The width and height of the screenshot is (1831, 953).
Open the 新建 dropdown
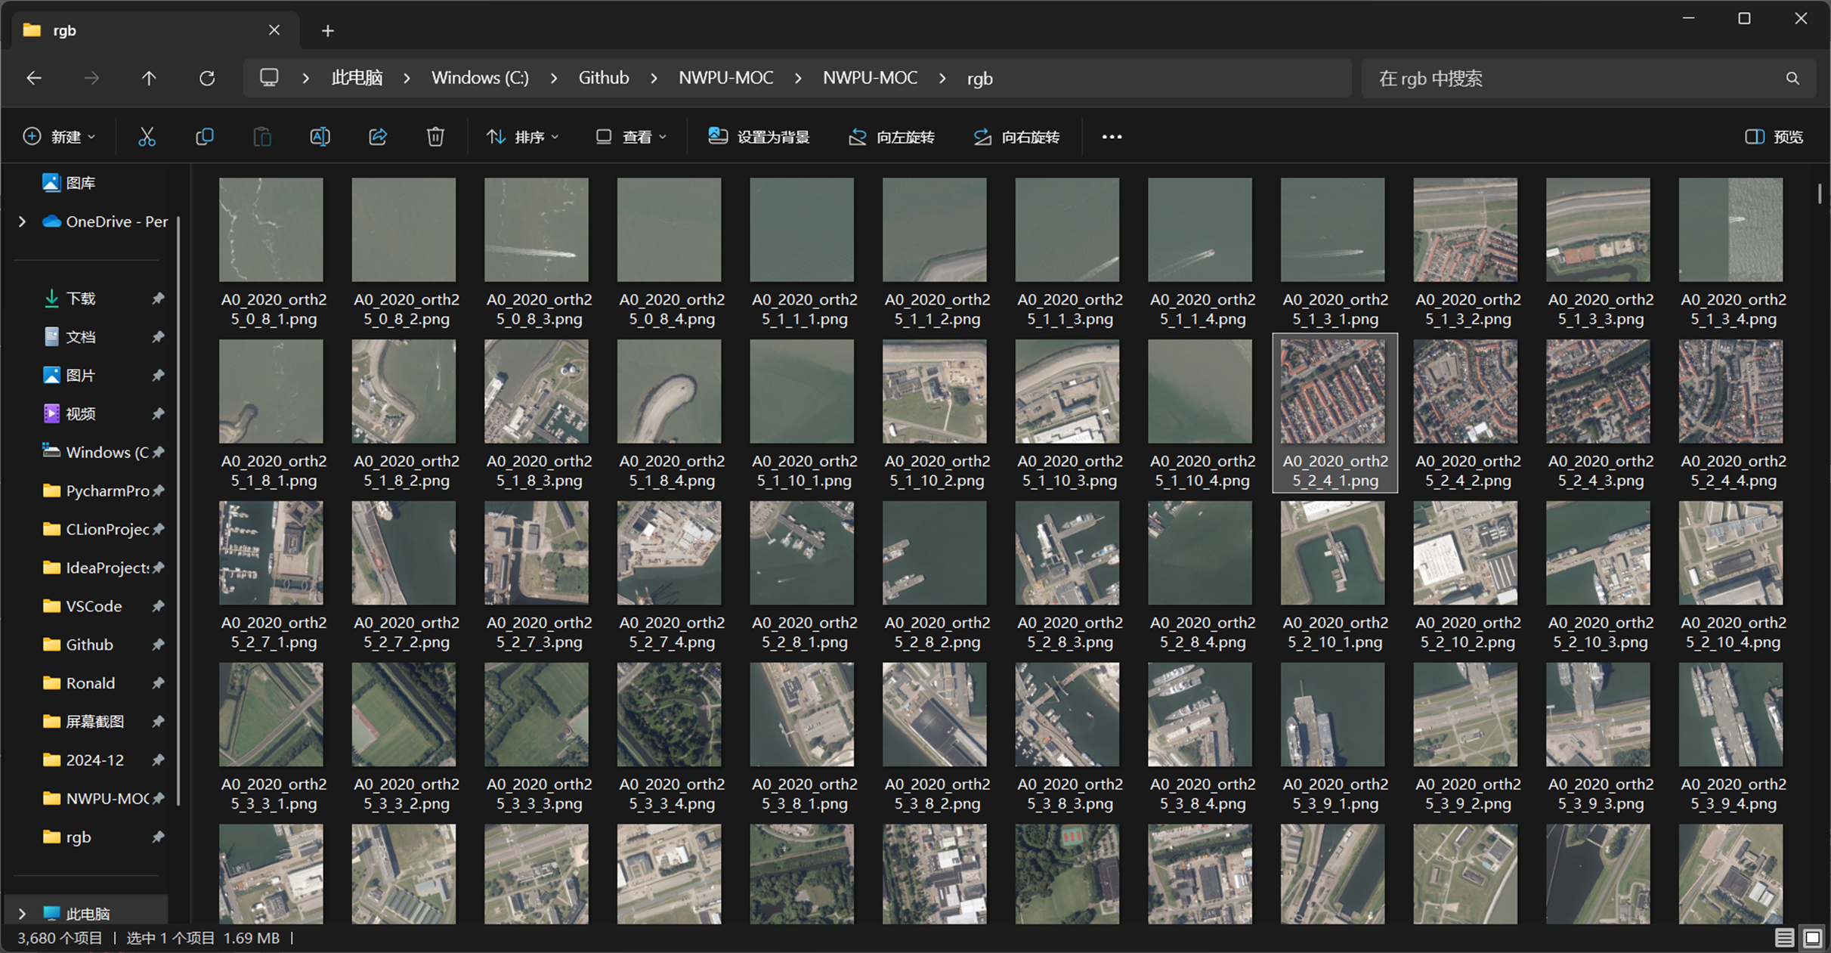coord(59,137)
